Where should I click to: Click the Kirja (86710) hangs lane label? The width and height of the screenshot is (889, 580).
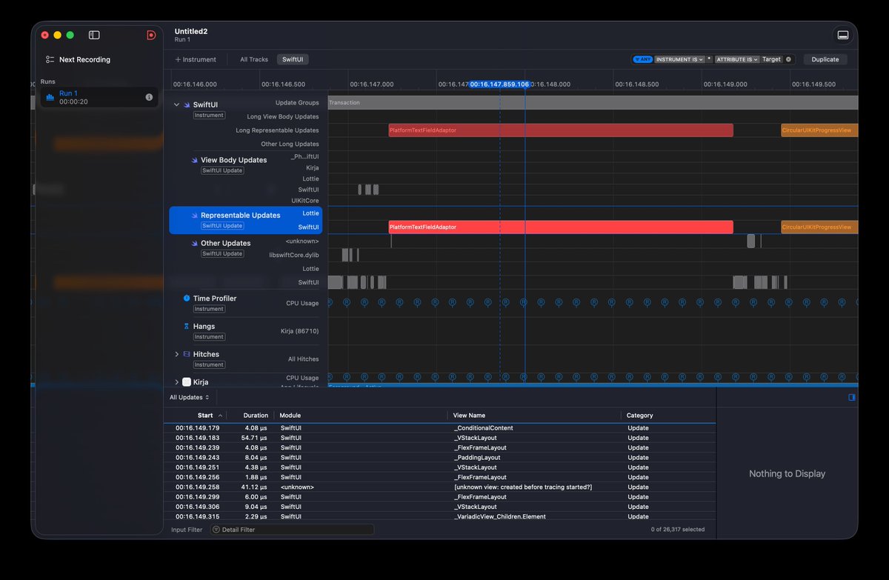tap(300, 331)
